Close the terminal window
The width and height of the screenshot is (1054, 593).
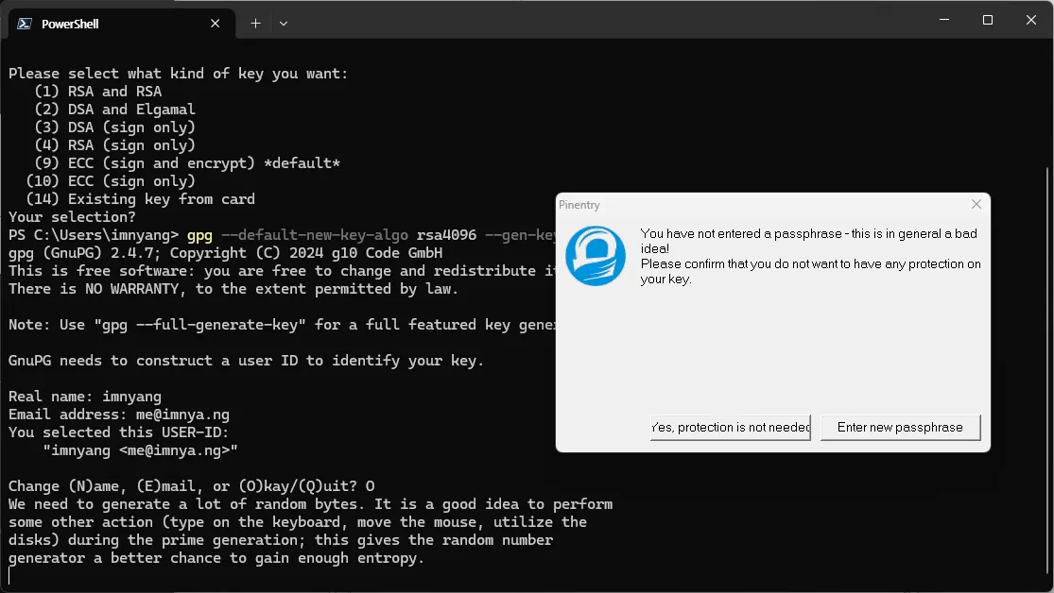(x=1031, y=20)
